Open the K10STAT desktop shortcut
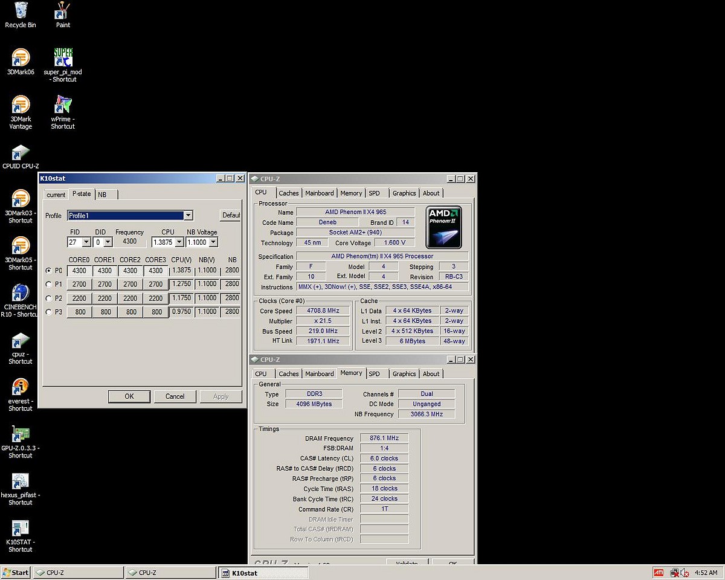Screen dimensions: 725x580 coord(21,536)
